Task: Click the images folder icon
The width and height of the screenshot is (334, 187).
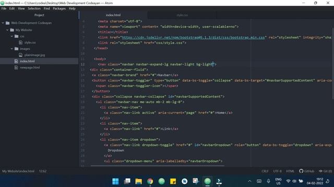Action: (16, 49)
